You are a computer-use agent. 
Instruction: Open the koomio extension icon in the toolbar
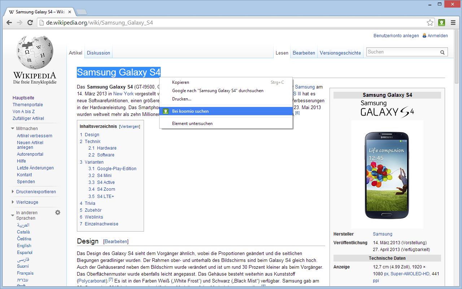coord(441,23)
